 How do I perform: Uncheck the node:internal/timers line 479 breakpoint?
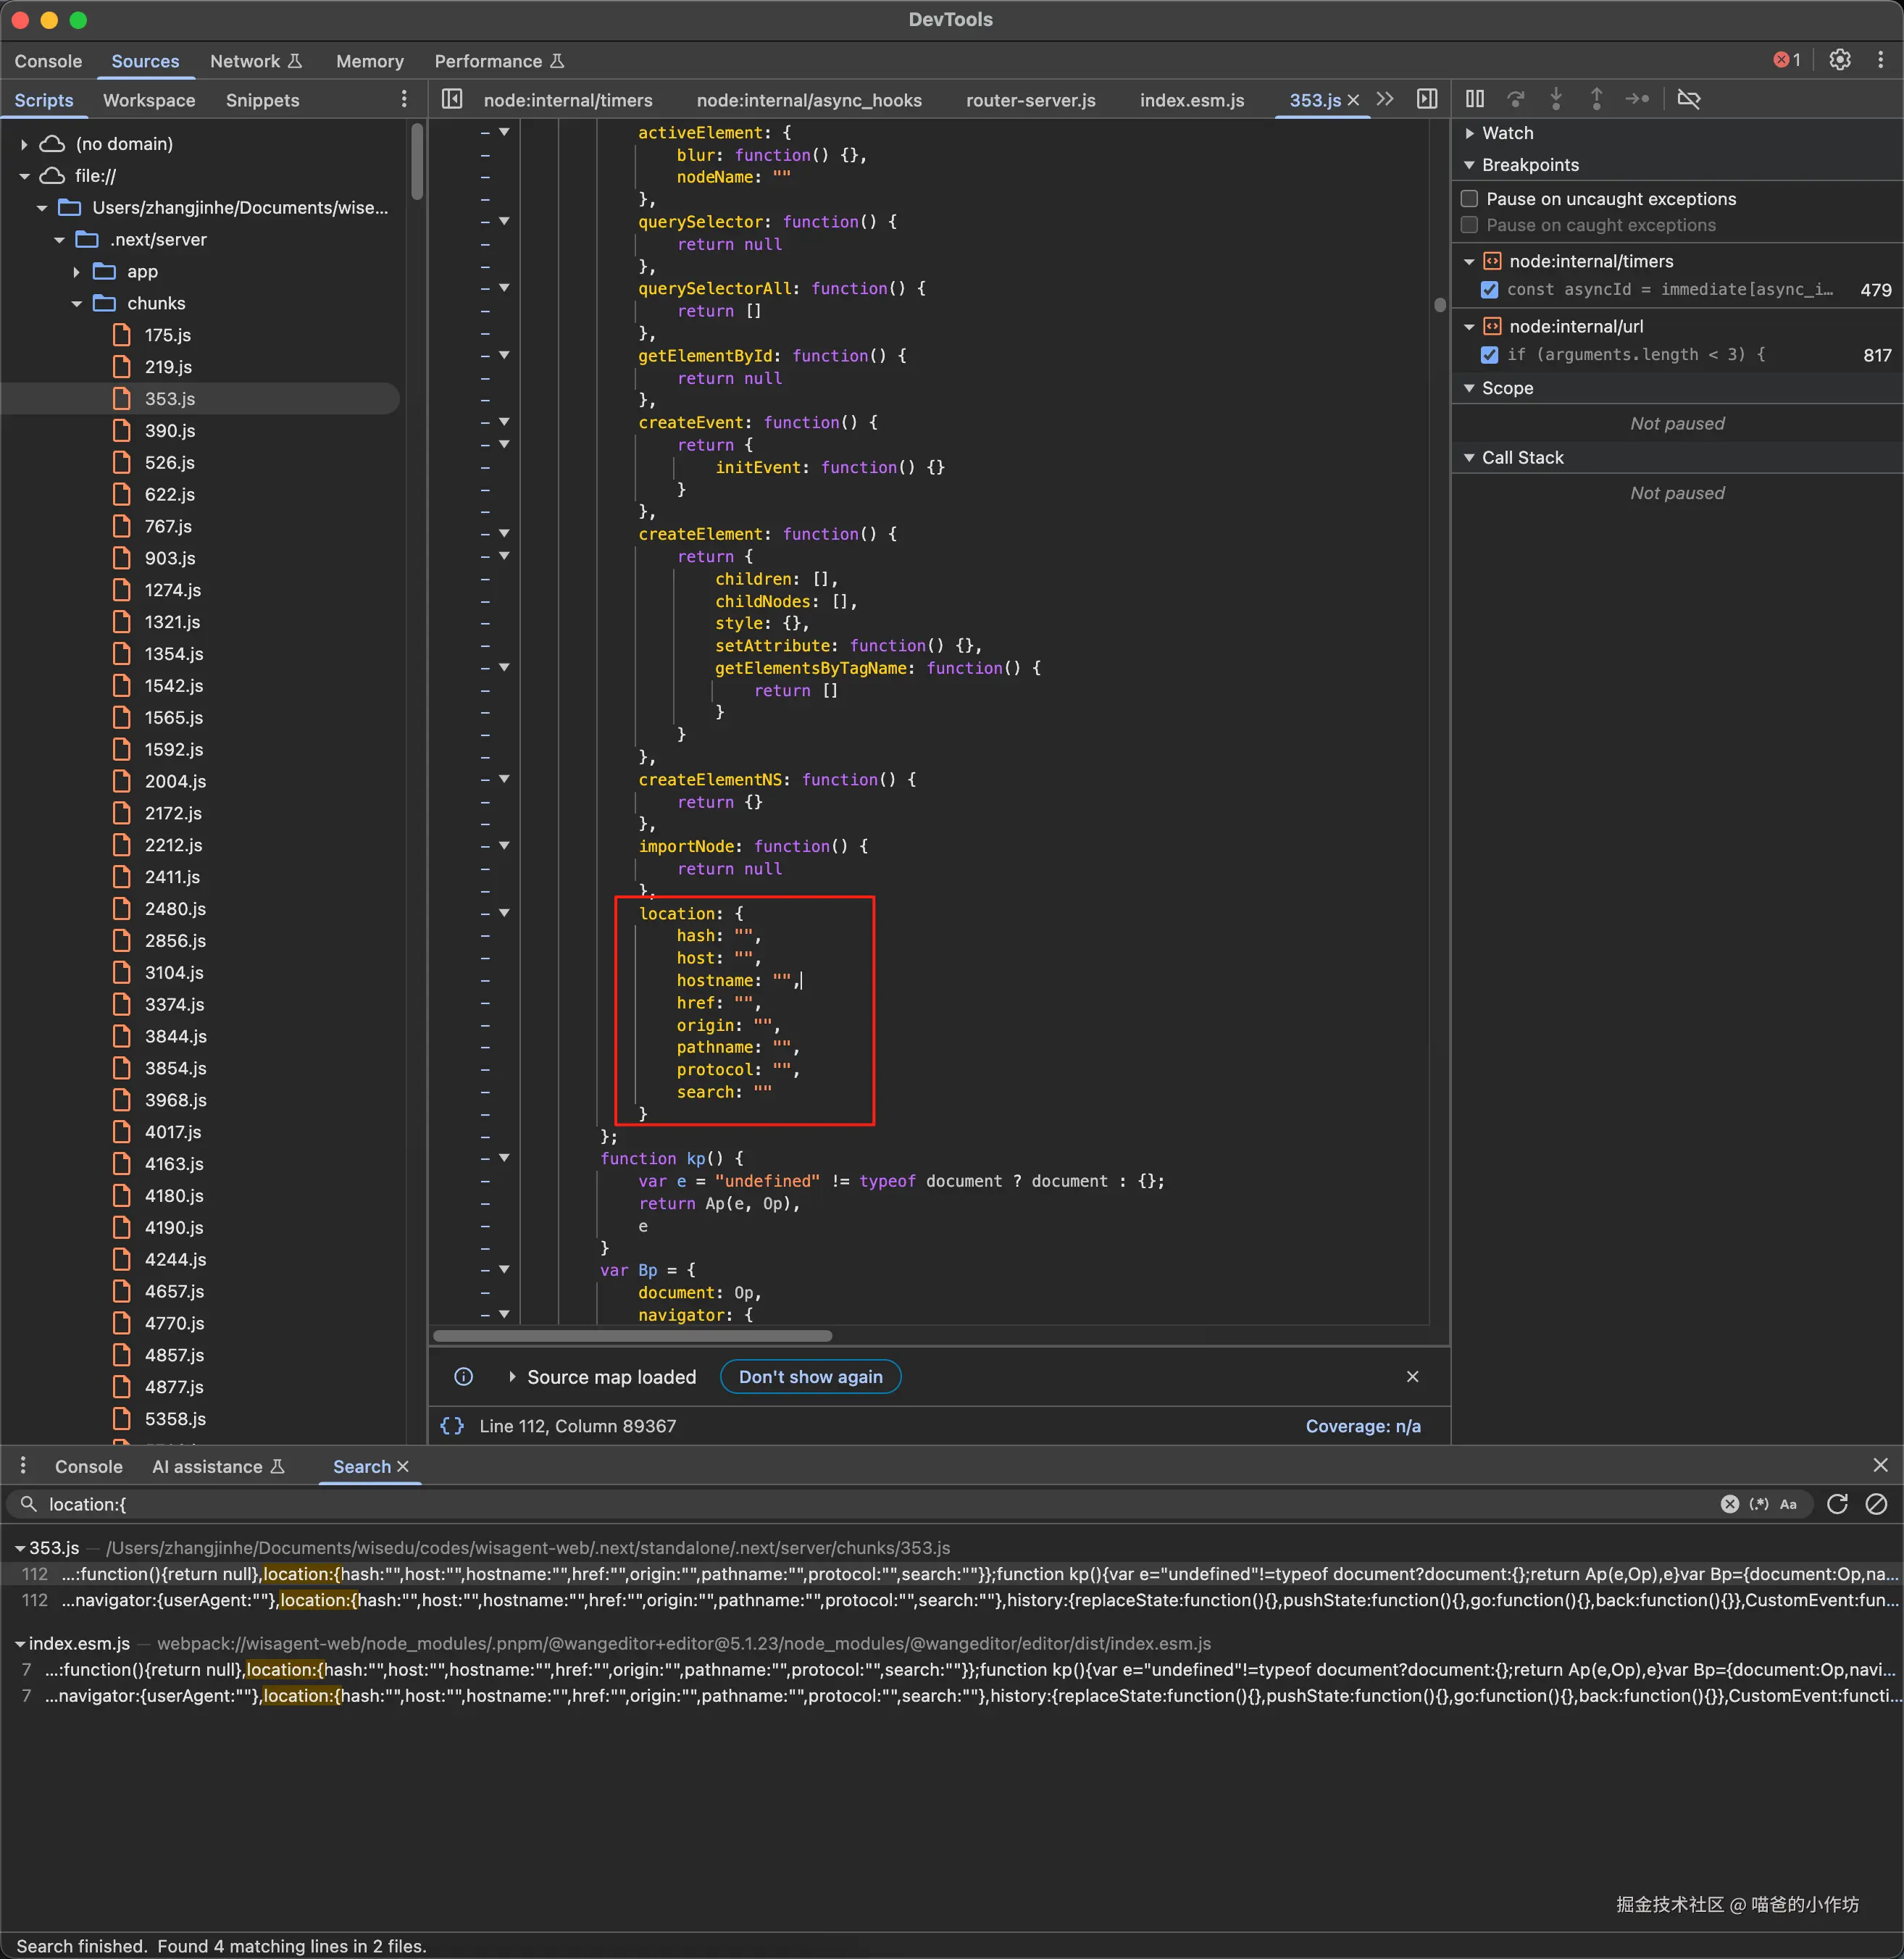tap(1489, 290)
